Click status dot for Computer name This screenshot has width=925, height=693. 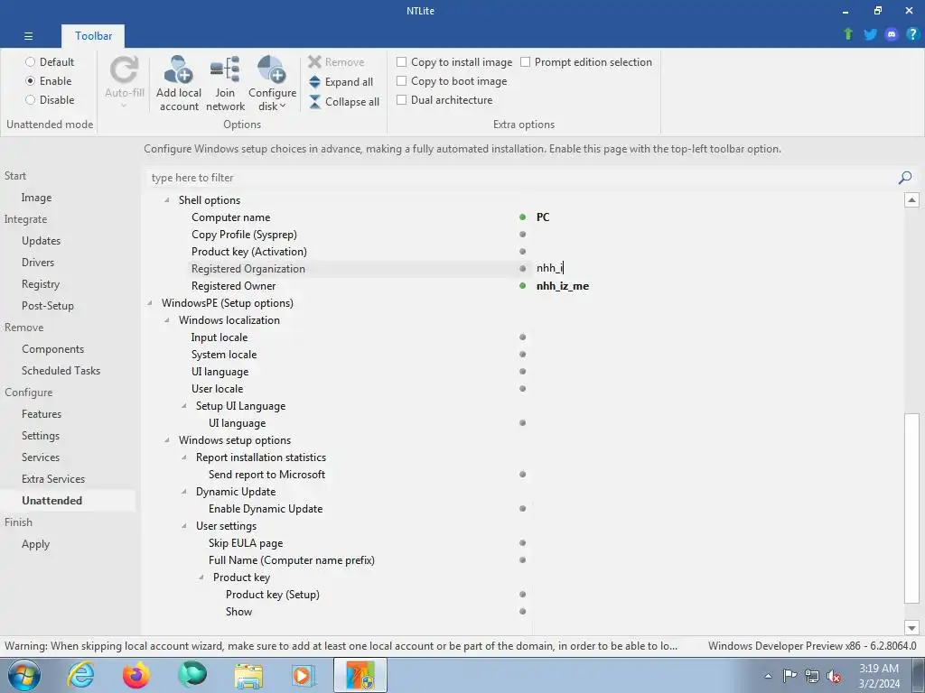522,217
